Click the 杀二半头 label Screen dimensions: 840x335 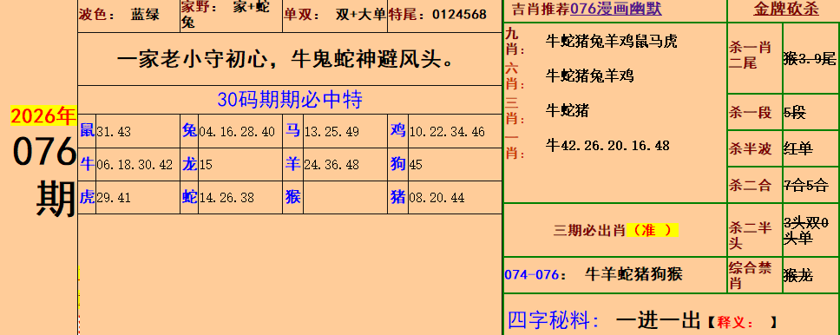tap(750, 235)
